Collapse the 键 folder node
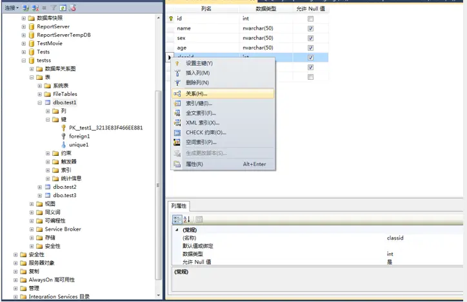This screenshot has width=467, height=302. click(x=48, y=120)
